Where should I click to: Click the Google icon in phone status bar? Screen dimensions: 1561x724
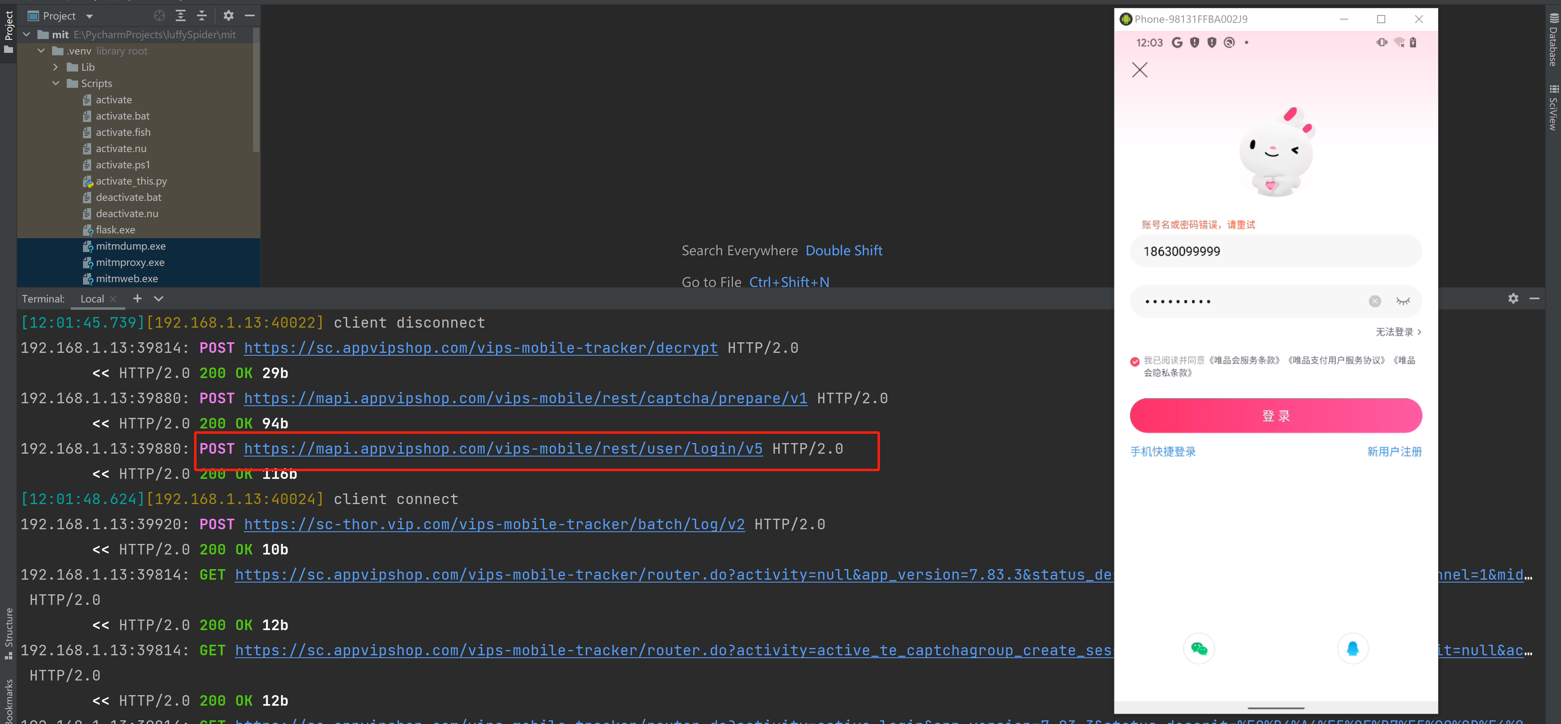(1177, 42)
